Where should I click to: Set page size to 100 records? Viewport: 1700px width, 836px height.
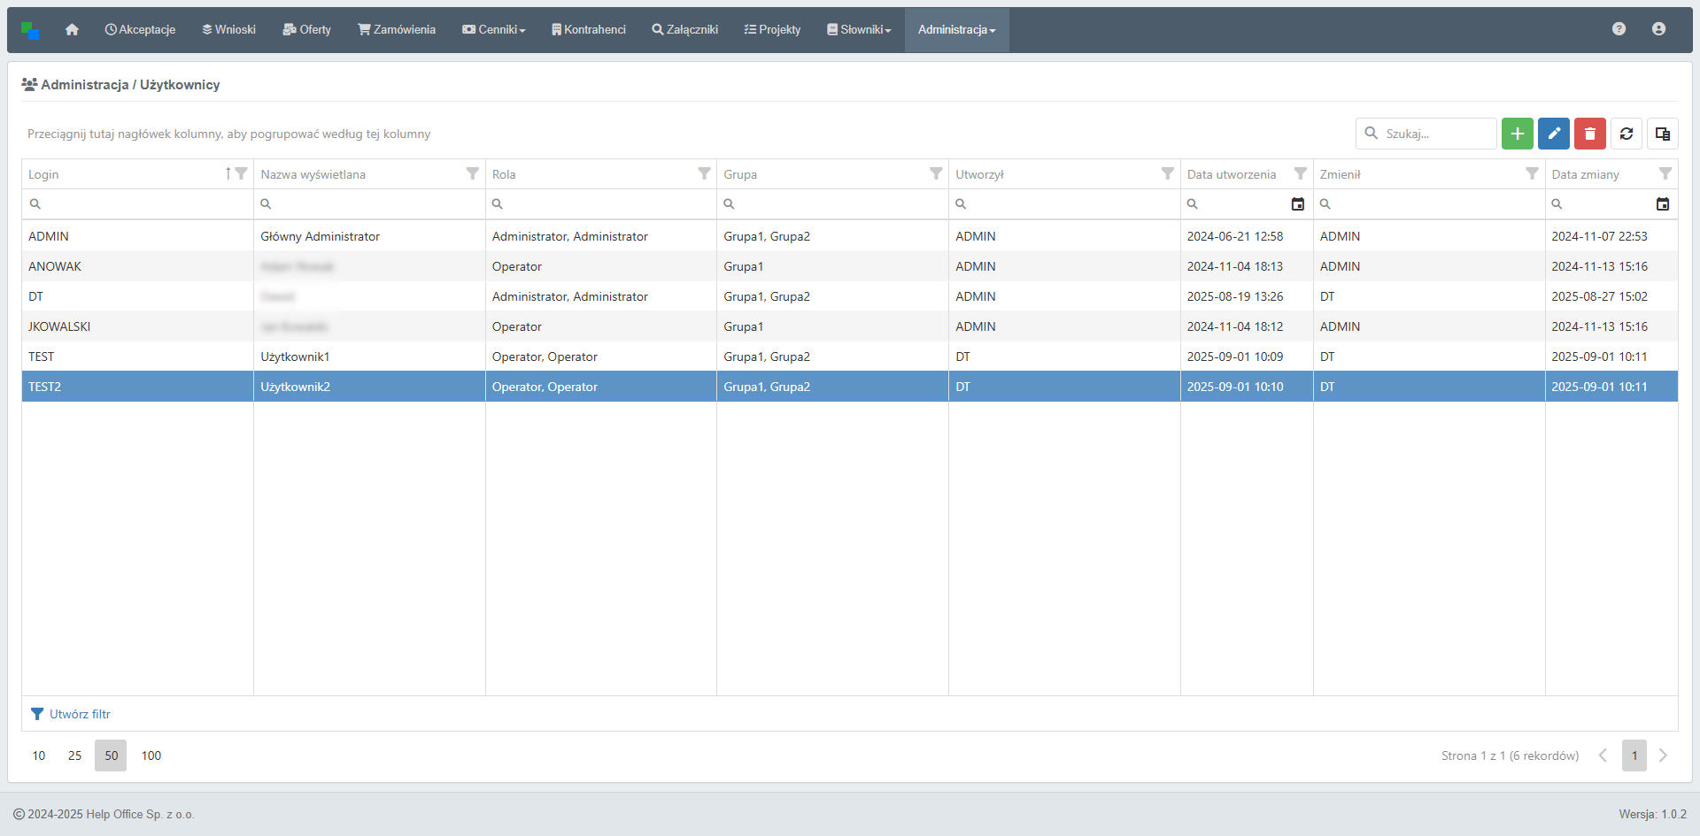pyautogui.click(x=151, y=755)
